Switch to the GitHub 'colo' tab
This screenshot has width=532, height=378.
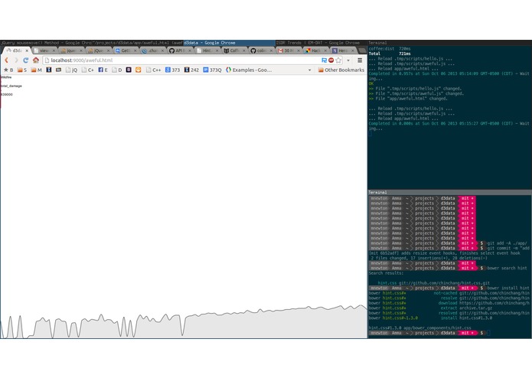[x=261, y=51]
